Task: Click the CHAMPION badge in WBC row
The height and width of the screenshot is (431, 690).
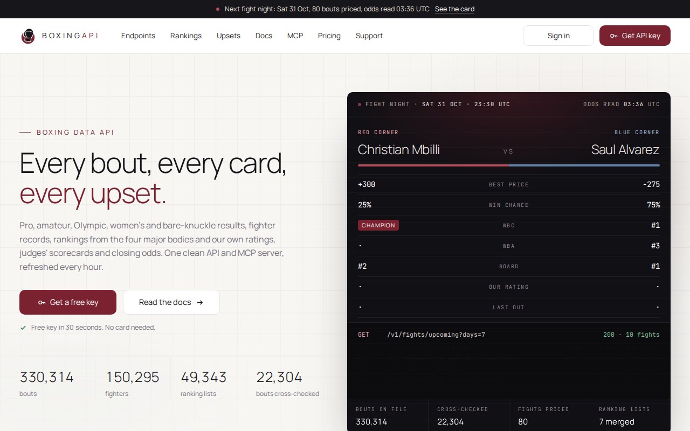Action: click(x=378, y=225)
